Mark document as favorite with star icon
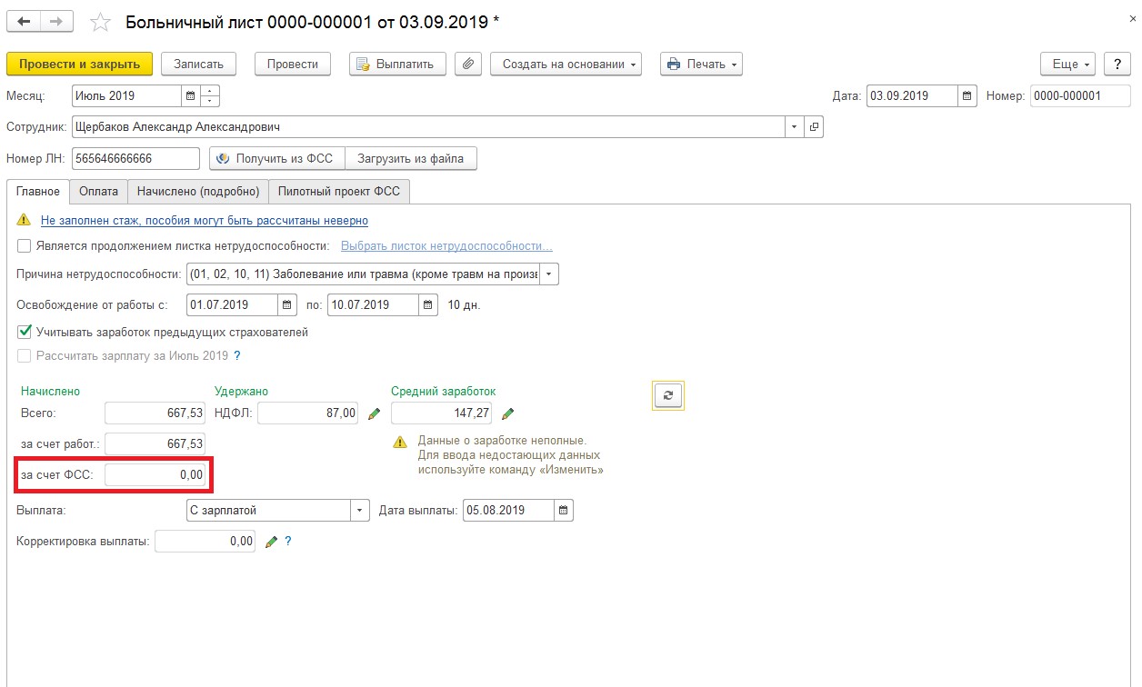This screenshot has height=687, width=1142. (102, 22)
